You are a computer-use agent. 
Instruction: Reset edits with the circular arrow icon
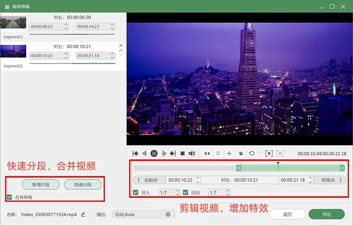pos(252,153)
